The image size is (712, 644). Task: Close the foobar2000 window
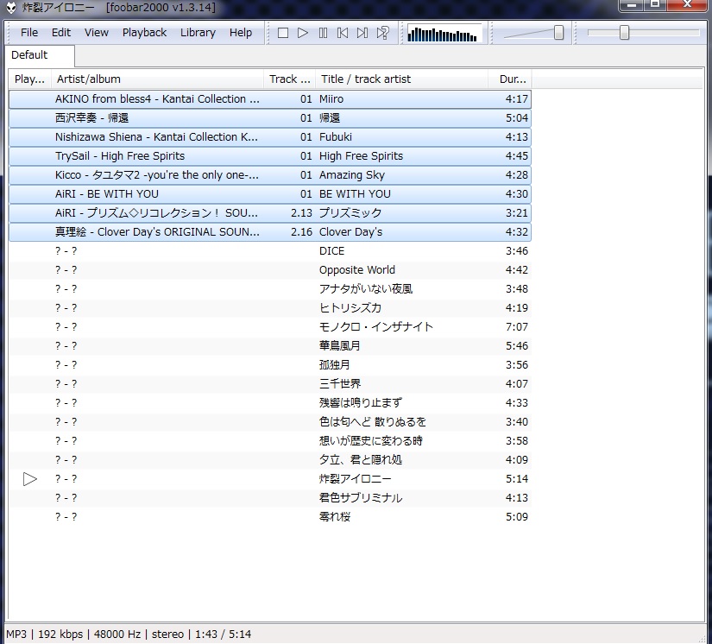click(x=688, y=4)
